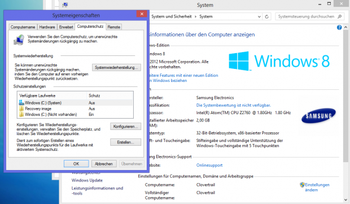Image resolution: width=350 pixels, height=204 pixels.
Task: Click the Windows (C:) (System) drive icon
Action: click(x=21, y=102)
